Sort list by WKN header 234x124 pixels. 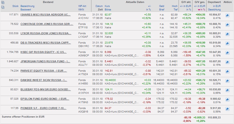click(81, 9)
